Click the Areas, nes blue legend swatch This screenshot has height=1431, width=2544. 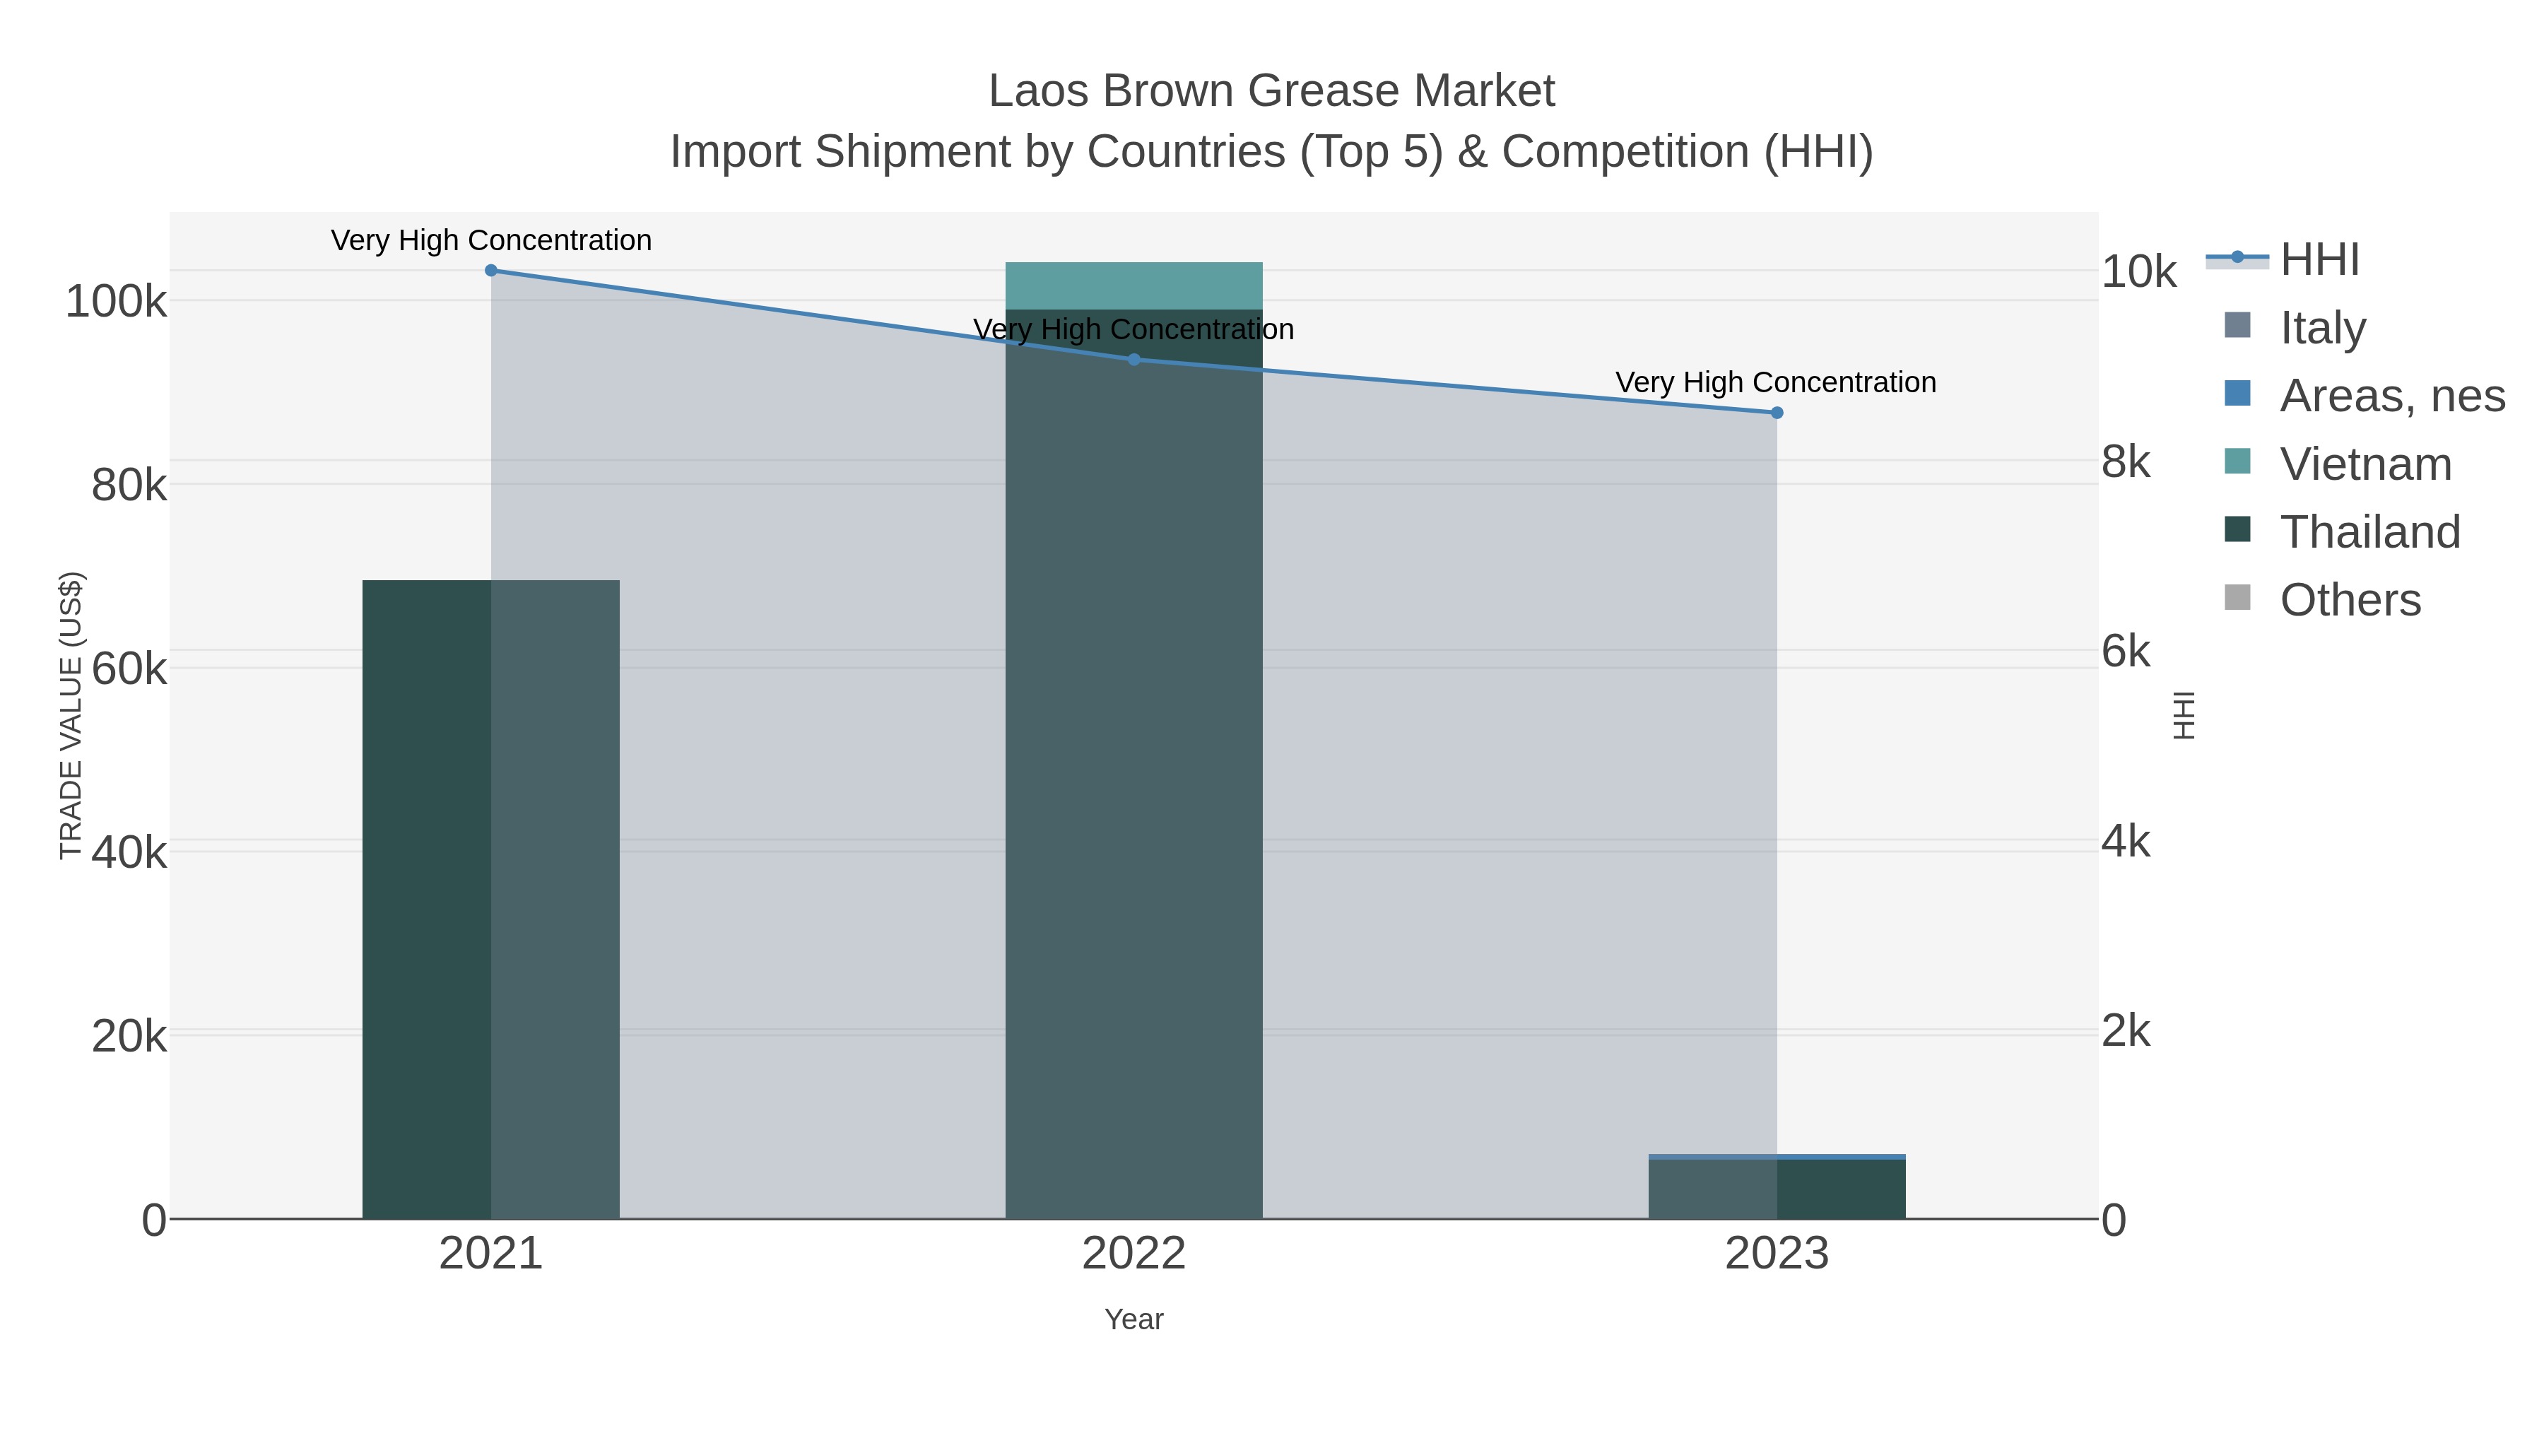pos(2237,393)
